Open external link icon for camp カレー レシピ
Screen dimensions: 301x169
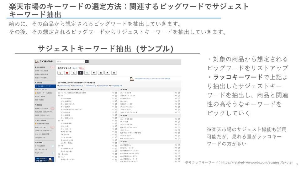coord(179,148)
